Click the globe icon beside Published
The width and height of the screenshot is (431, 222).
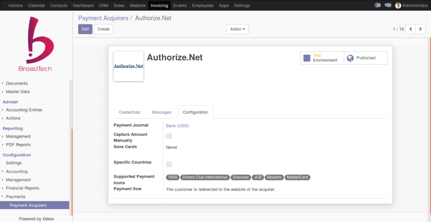(x=350, y=58)
